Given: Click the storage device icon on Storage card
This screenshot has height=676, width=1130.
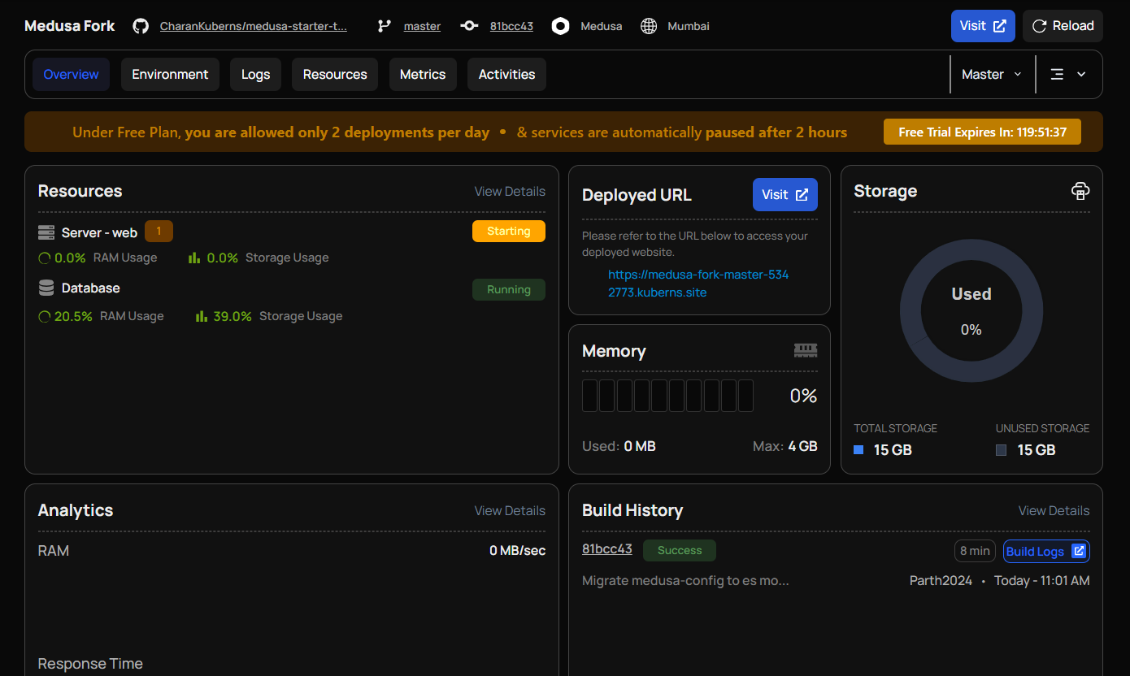Looking at the screenshot, I should click(x=1080, y=190).
